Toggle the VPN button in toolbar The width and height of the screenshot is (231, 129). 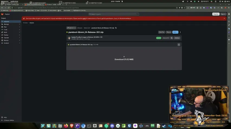pyautogui.click(x=193, y=8)
